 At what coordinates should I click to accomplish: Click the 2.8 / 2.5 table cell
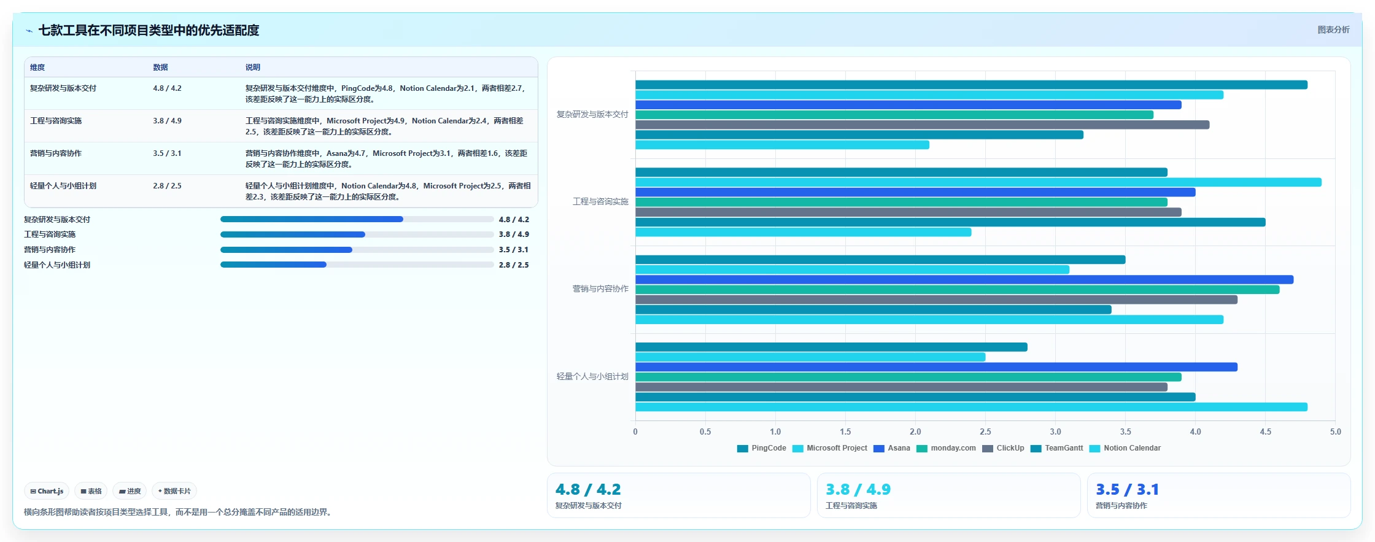[x=167, y=186]
